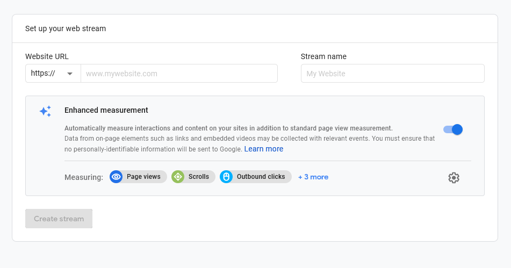Click the Set up your web stream header
The height and width of the screenshot is (268, 511).
(x=66, y=28)
